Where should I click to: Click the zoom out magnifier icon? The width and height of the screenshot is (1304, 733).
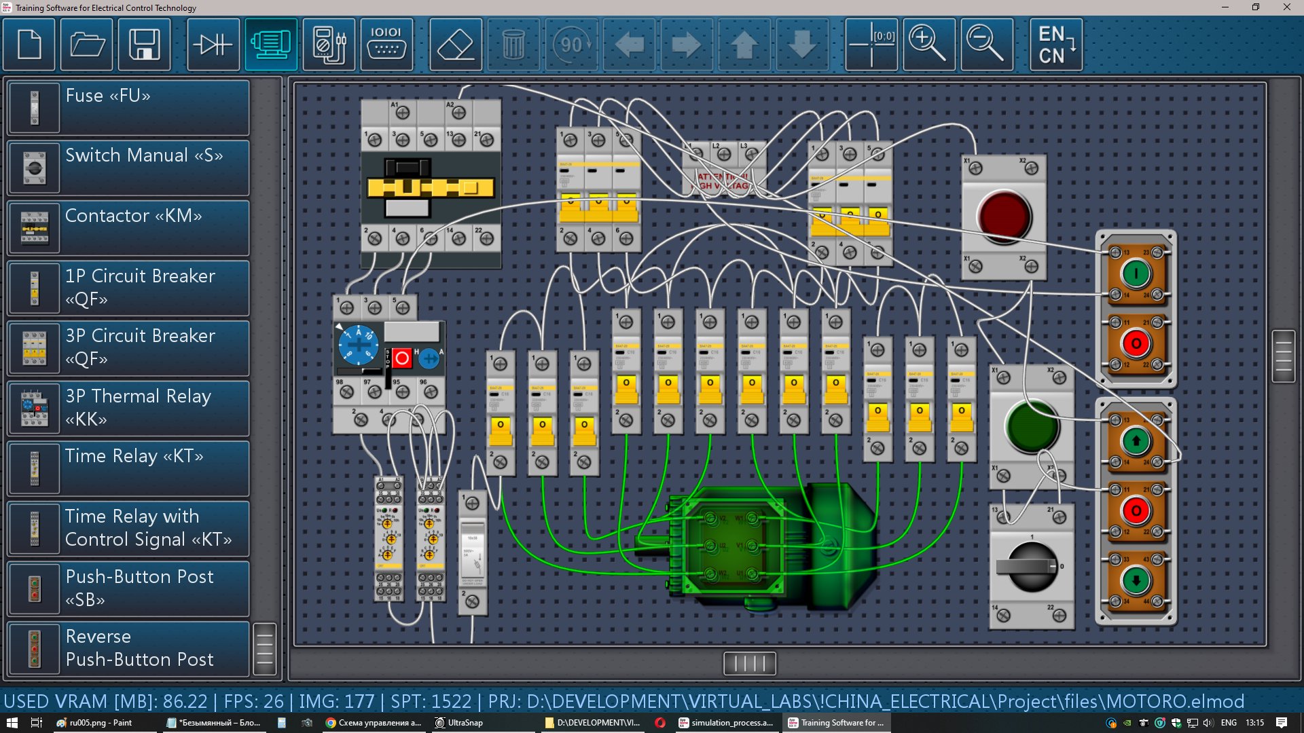986,45
